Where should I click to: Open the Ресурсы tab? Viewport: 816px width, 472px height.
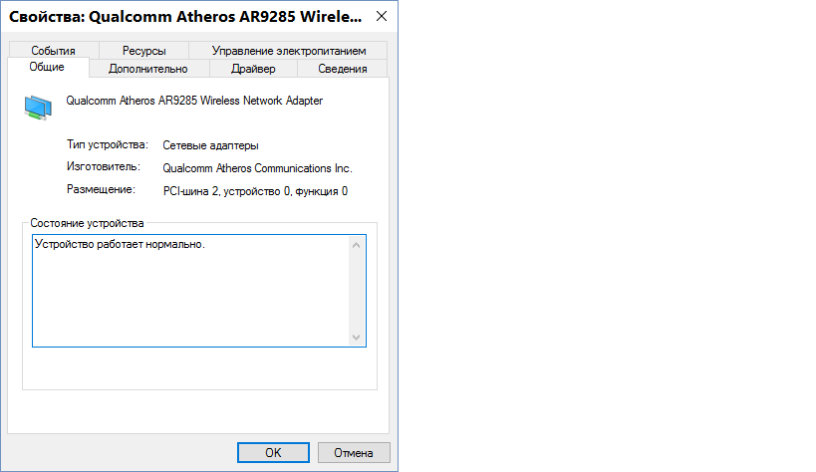144,51
